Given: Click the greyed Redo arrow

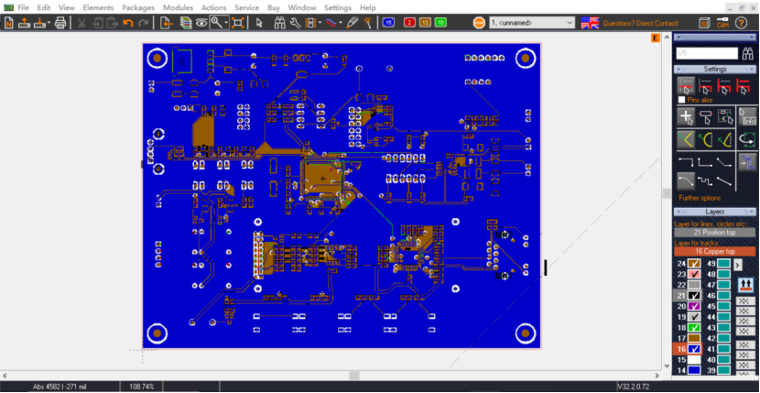Looking at the screenshot, I should tap(144, 22).
